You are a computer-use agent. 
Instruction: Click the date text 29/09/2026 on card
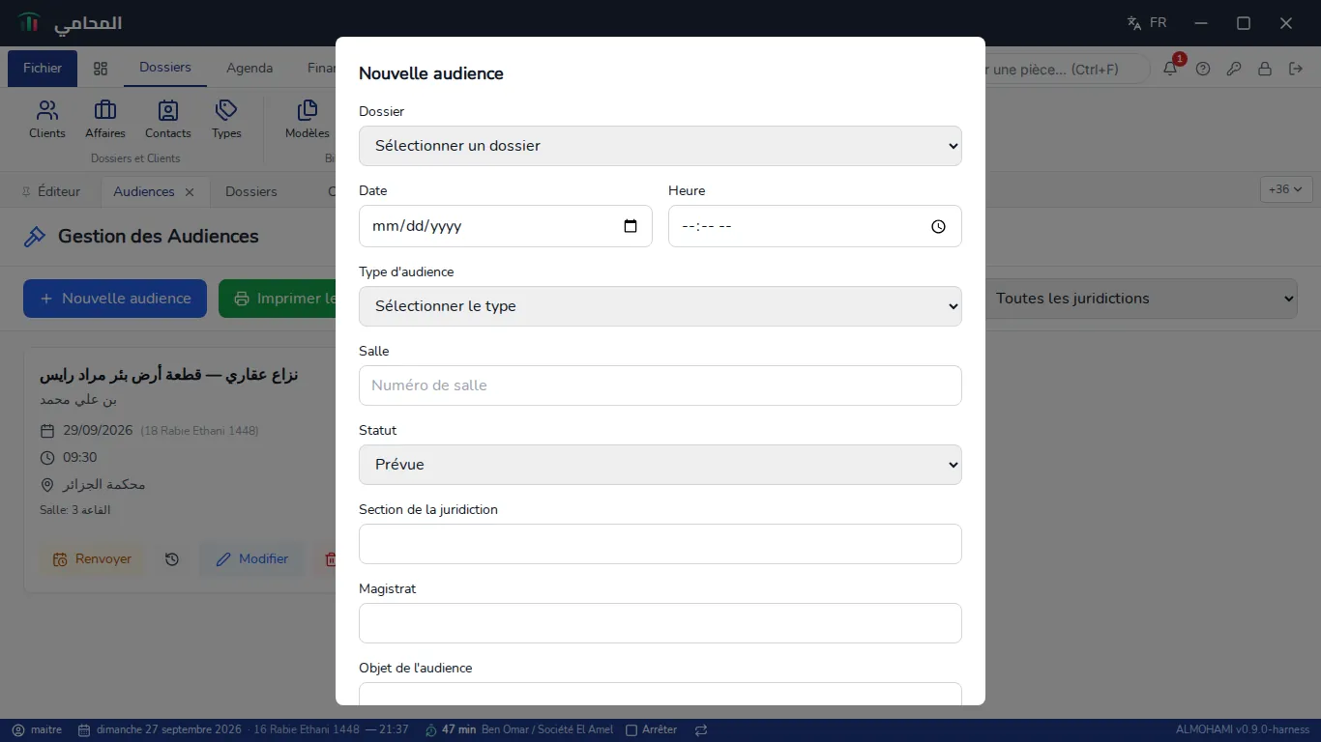pos(98,430)
